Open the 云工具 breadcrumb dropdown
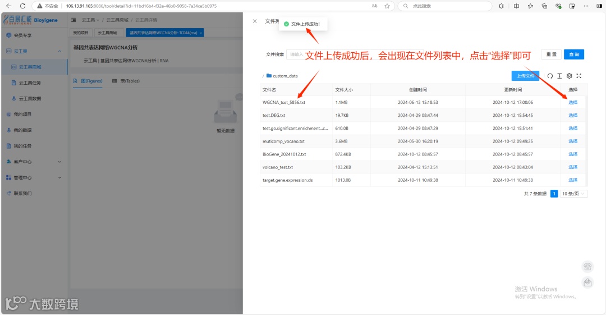Viewport: 606px width, 315px height. [x=90, y=20]
